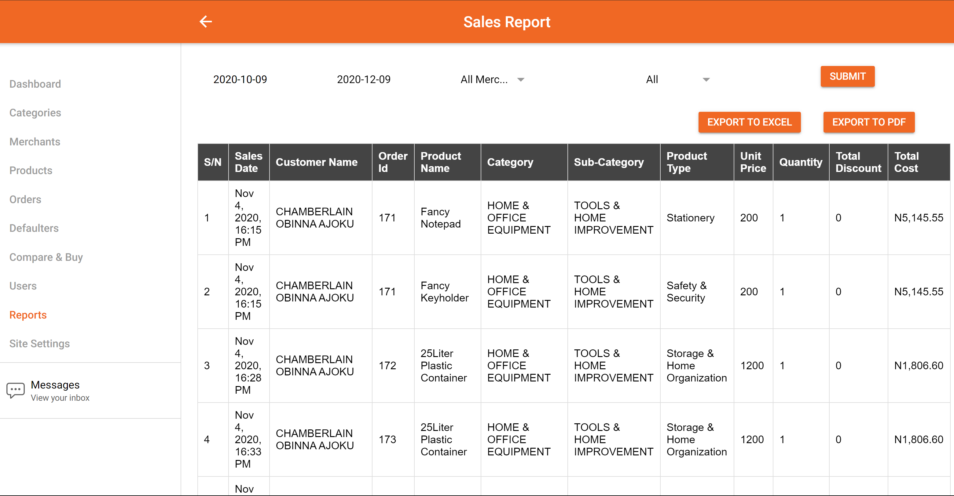Expand the All filter dropdown arrow
The height and width of the screenshot is (496, 954).
tap(706, 80)
